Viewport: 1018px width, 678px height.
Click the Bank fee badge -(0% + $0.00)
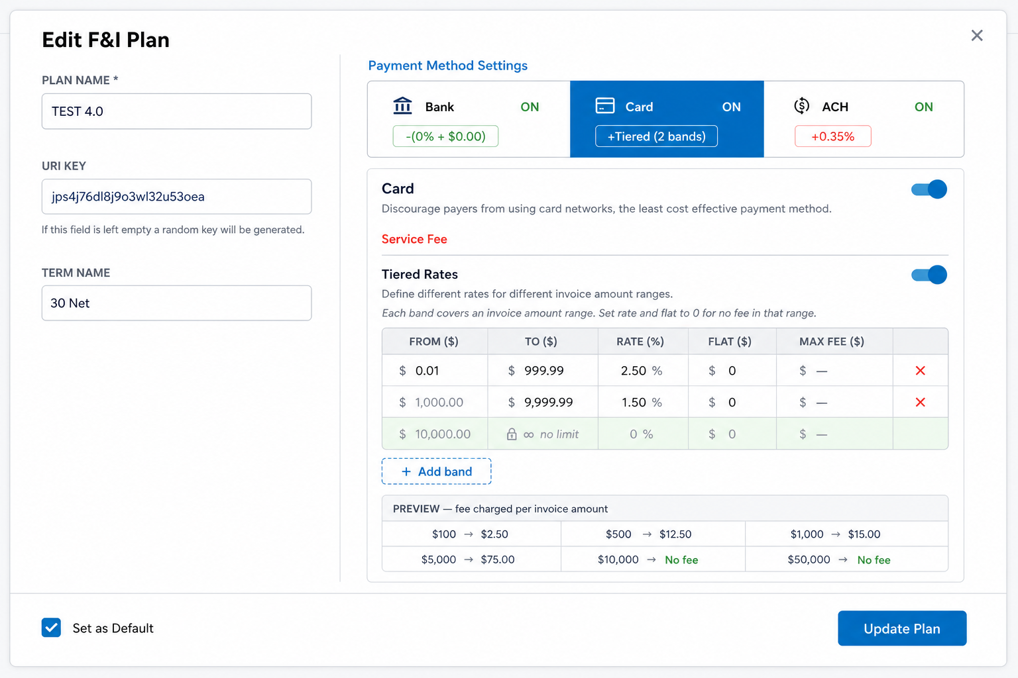[x=445, y=136]
